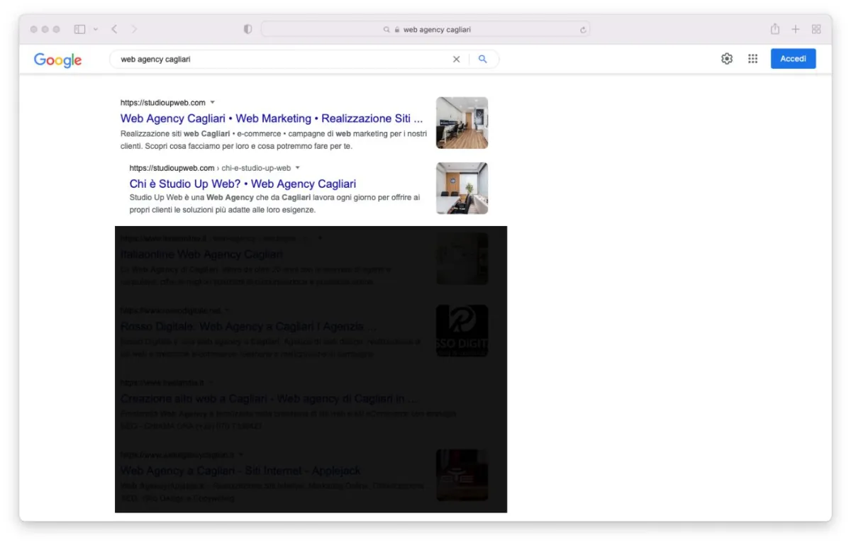Open the 'Rosso Digitale: Web Agency a Cagliari' result
Viewport: 851px width, 545px height.
[x=248, y=327]
